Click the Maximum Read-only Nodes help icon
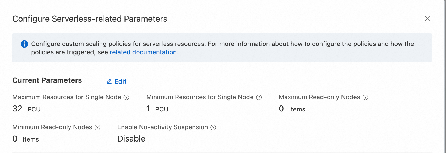This screenshot has height=153, width=446. coord(366,97)
